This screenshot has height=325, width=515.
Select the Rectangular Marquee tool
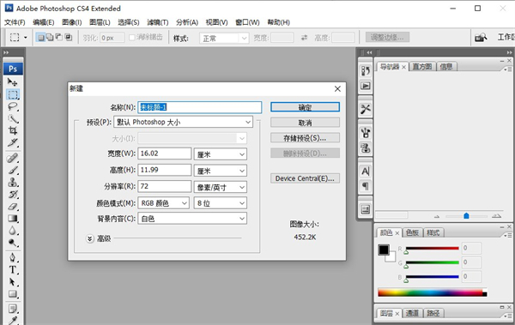pos(13,94)
